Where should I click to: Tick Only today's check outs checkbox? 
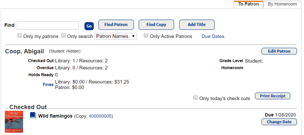point(195,98)
